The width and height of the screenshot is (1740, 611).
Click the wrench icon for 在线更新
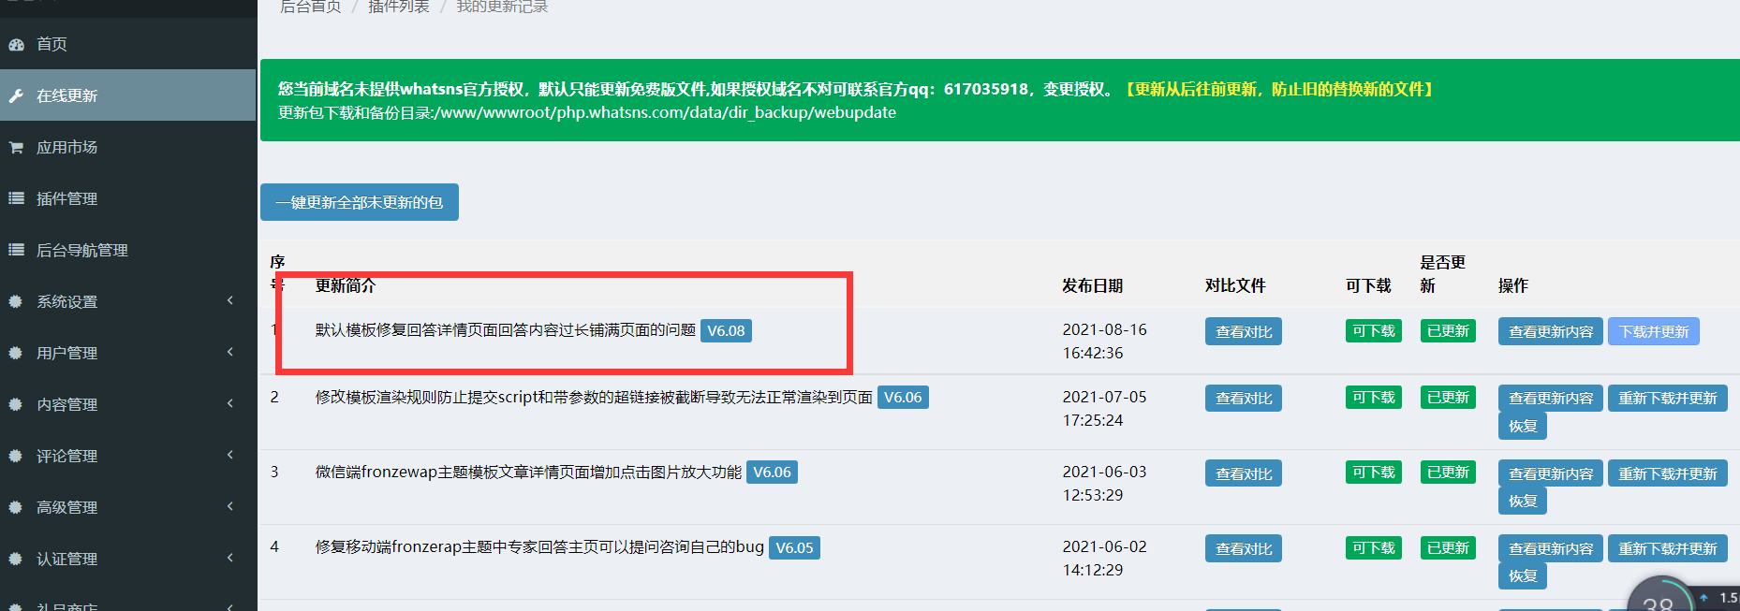pyautogui.click(x=16, y=95)
